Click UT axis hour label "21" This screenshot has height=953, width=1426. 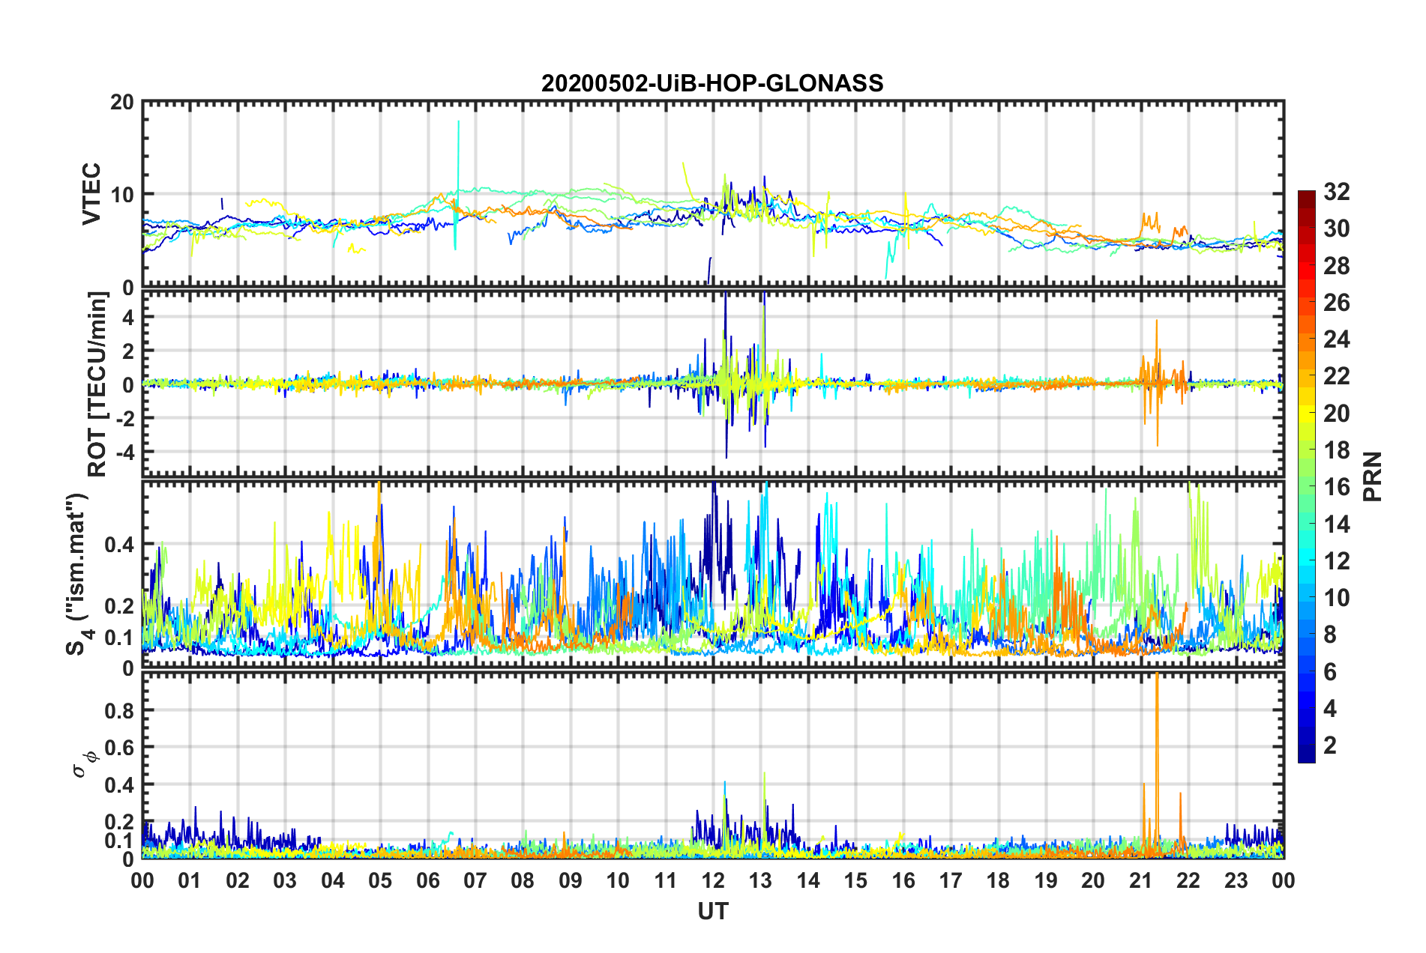coord(1141,880)
